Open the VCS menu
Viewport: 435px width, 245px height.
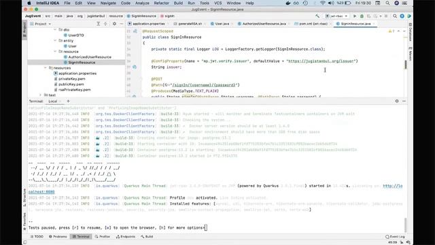pos(217,3)
